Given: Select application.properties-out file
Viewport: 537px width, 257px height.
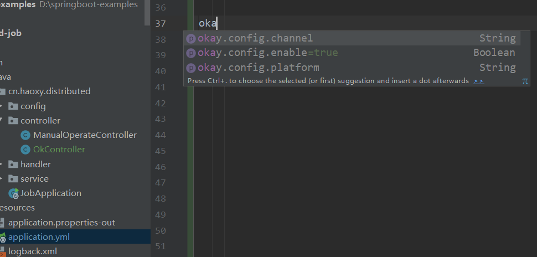Looking at the screenshot, I should point(61,223).
